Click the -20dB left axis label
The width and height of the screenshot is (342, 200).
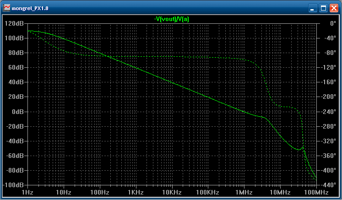(15, 126)
